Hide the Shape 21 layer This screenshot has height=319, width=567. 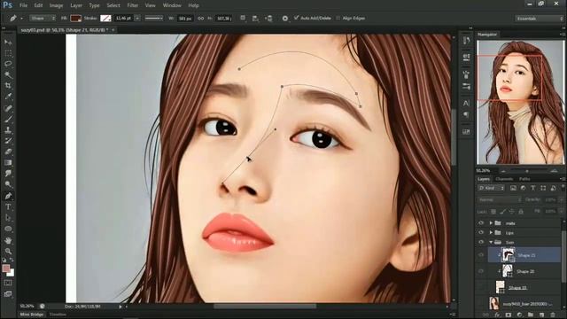click(x=481, y=255)
